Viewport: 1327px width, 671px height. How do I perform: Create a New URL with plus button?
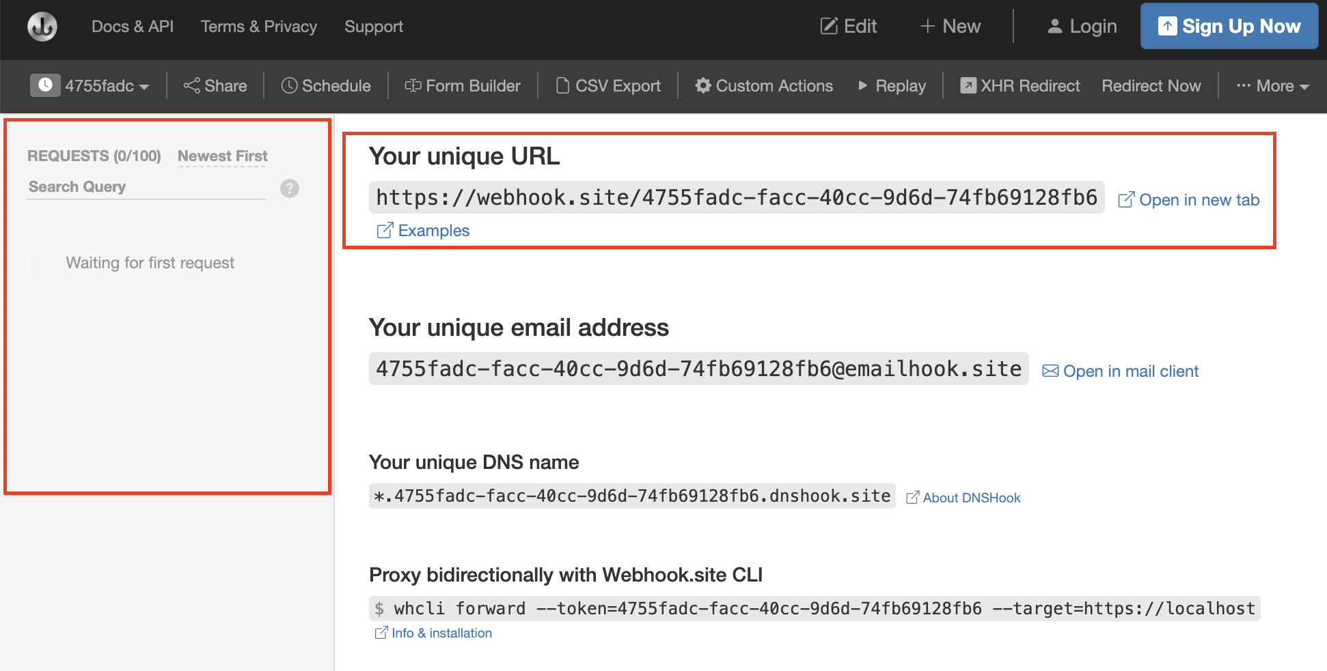[x=950, y=27]
